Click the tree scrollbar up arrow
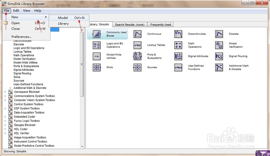 82,30
